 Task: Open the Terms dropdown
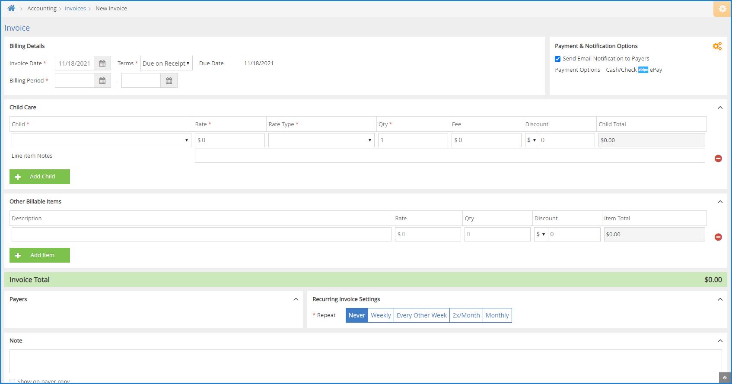[x=166, y=63]
